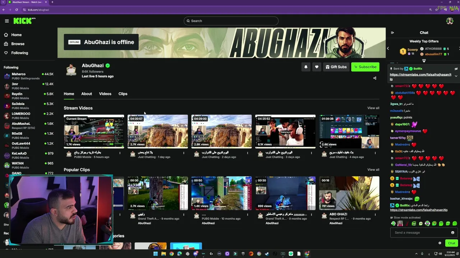The width and height of the screenshot is (460, 258).
Task: Collapse the chat panel
Action: pos(392,33)
